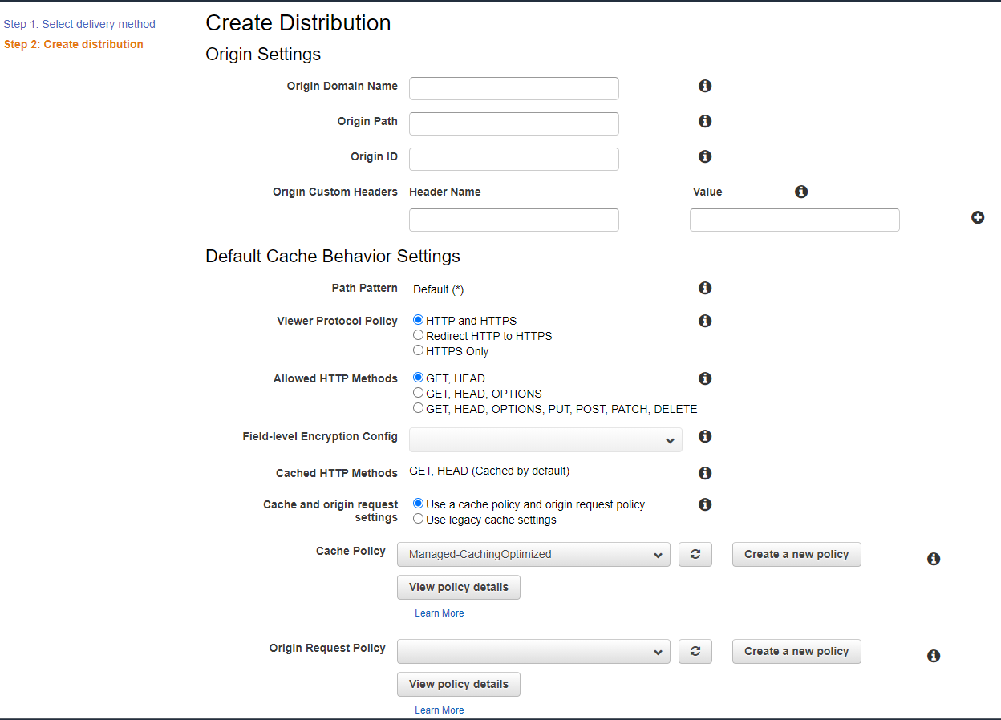Open info icon next to Origin Path
Viewport: 1001px width, 720px height.
705,121
